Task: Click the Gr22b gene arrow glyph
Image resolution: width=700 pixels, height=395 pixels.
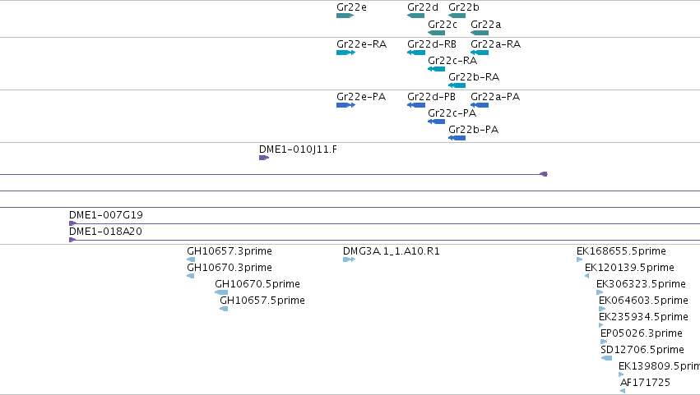Action: tap(457, 16)
